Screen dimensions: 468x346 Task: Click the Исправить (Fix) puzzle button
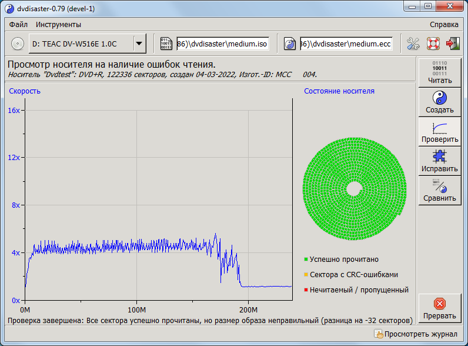[x=440, y=161]
